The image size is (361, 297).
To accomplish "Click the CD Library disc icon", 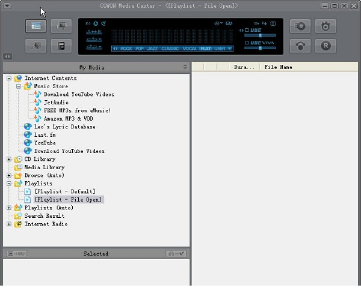I will 18,160.
